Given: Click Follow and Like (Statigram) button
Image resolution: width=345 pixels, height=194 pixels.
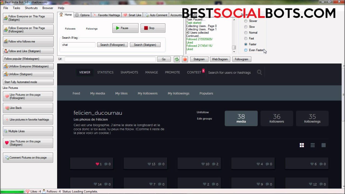Looking at the screenshot, I should tap(28, 51).
